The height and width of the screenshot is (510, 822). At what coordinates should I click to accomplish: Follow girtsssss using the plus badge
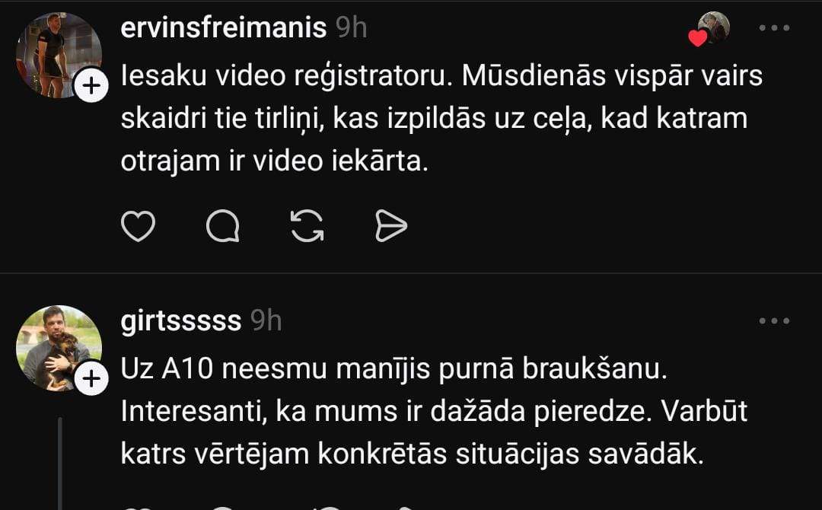(91, 379)
